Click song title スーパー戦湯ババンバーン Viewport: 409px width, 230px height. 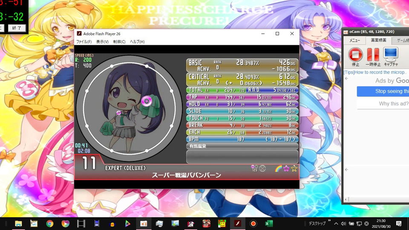[x=187, y=175]
